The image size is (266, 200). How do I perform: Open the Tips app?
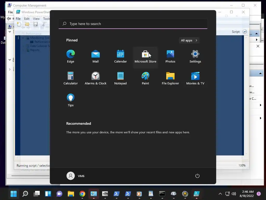71,100
